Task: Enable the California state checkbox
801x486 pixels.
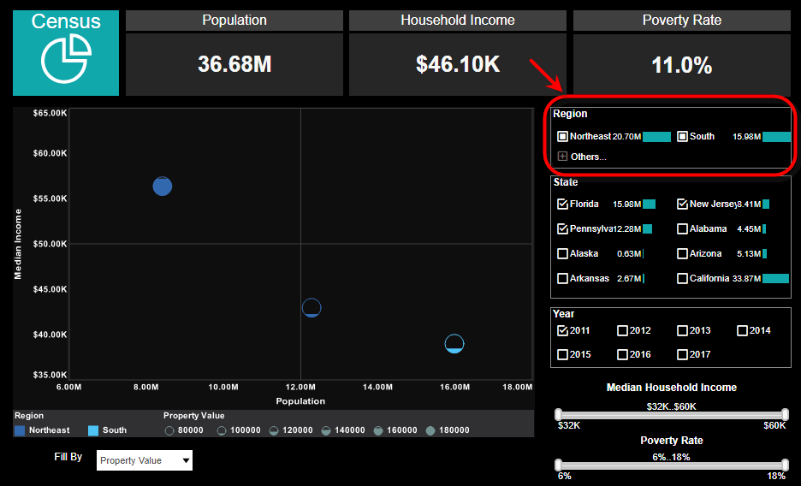Action: point(682,279)
